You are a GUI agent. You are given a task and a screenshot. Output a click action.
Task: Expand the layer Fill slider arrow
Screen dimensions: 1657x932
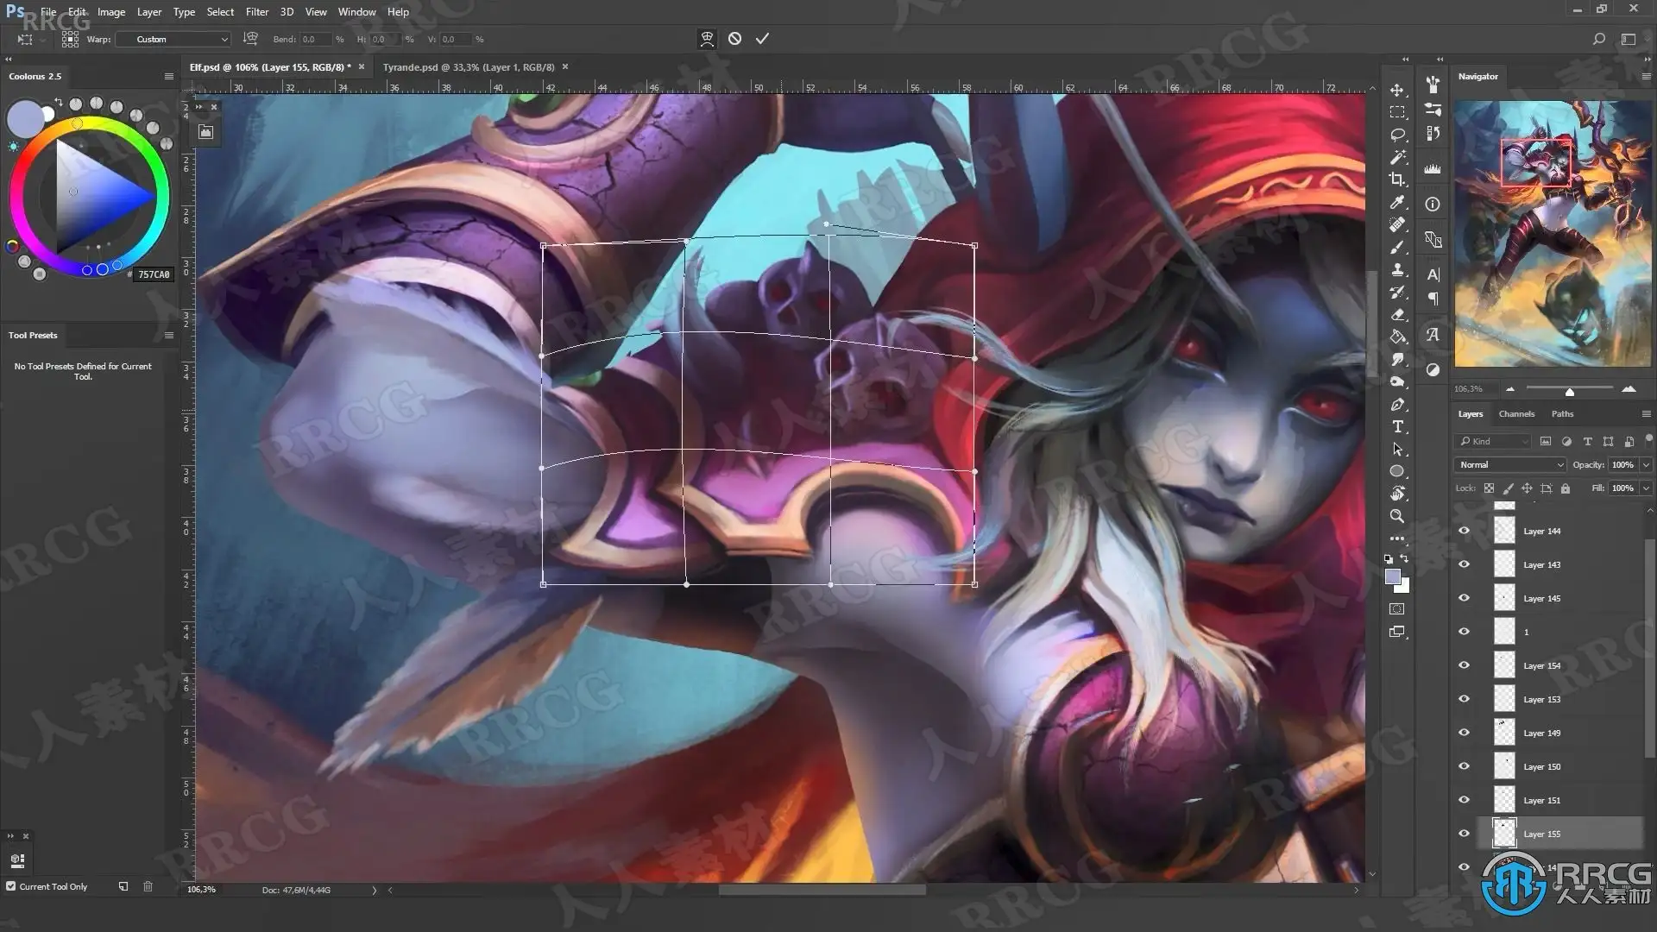[x=1646, y=488]
